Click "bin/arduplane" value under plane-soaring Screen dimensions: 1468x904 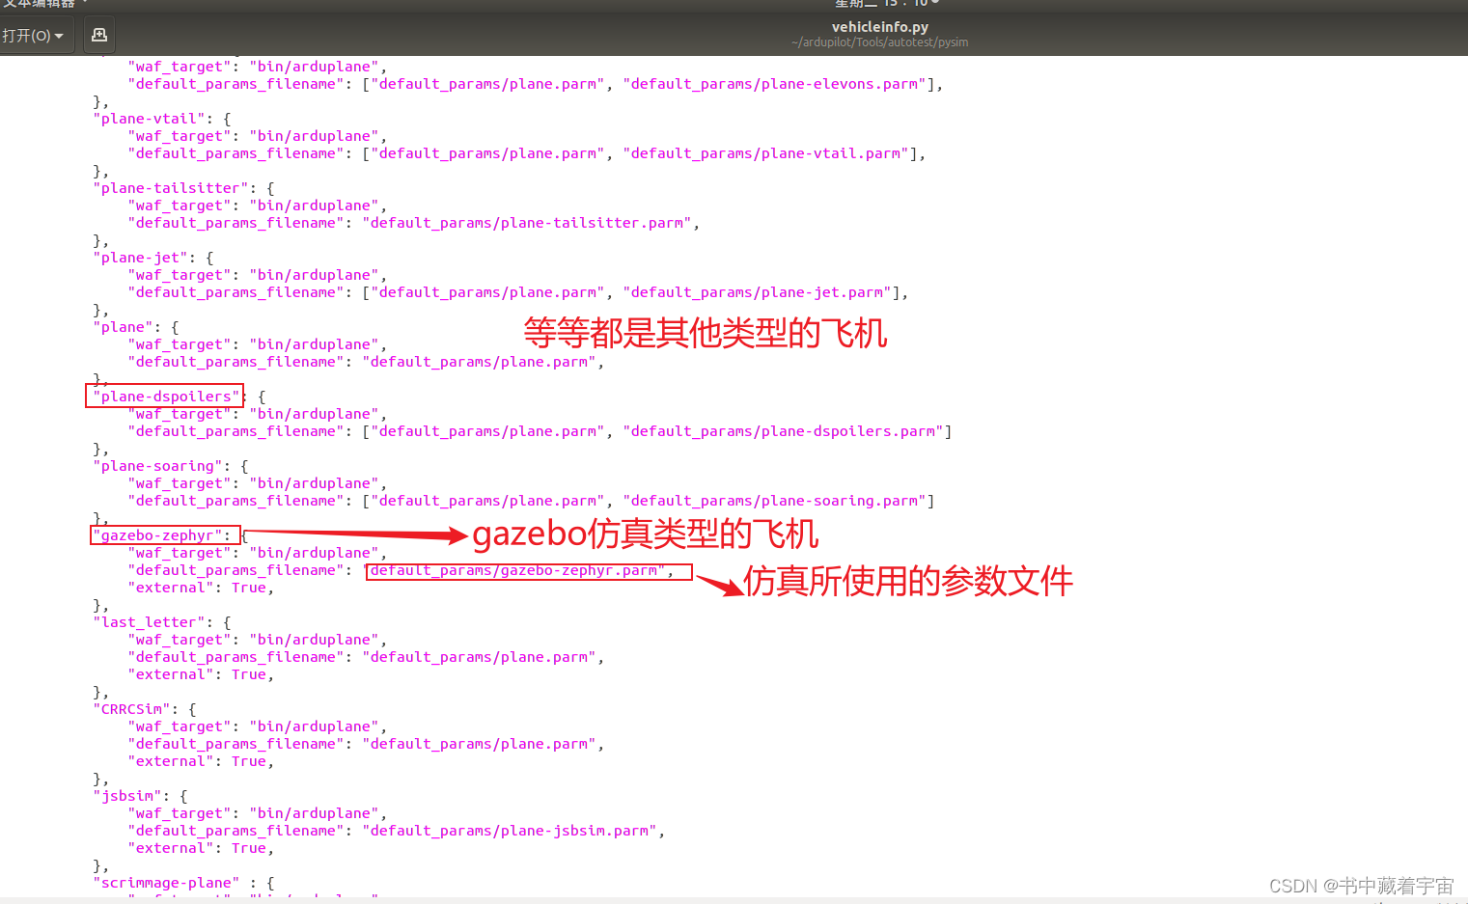(x=314, y=483)
